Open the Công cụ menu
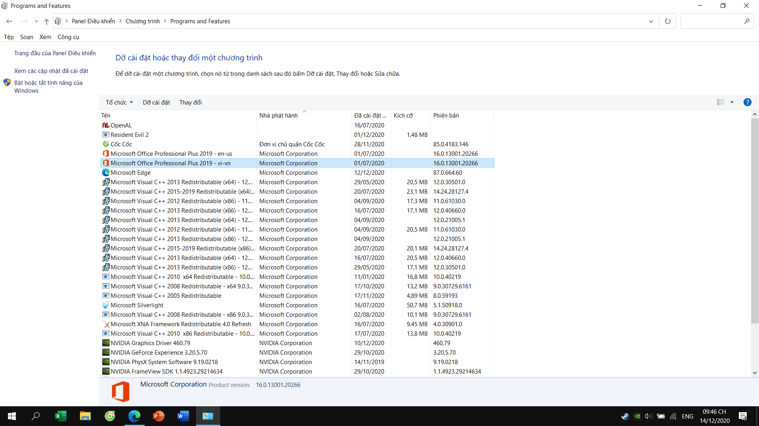Screen dimensions: 759x426 [68, 37]
